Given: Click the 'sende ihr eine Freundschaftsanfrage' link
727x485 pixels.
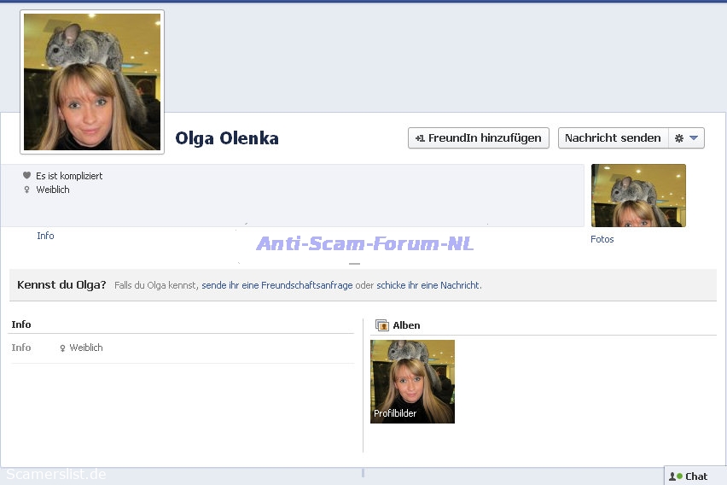Looking at the screenshot, I should tap(276, 285).
